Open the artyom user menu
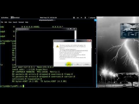The width and height of the screenshot is (139, 104). tap(92, 18)
